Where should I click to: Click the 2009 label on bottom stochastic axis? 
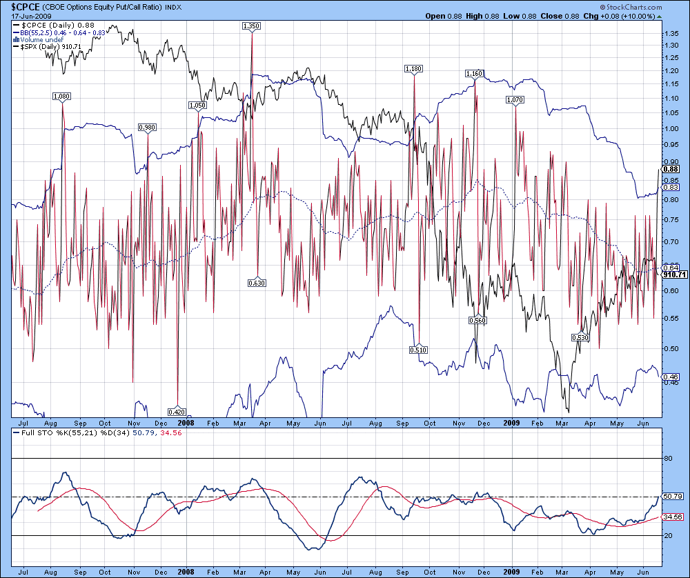pyautogui.click(x=511, y=572)
